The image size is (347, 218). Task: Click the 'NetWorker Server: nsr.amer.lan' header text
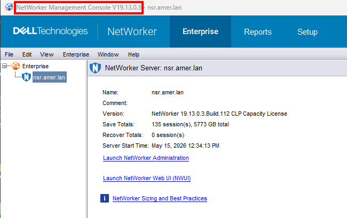[154, 68]
